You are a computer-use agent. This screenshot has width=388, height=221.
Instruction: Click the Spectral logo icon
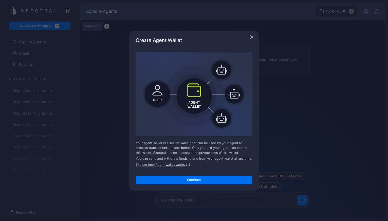click(13, 11)
